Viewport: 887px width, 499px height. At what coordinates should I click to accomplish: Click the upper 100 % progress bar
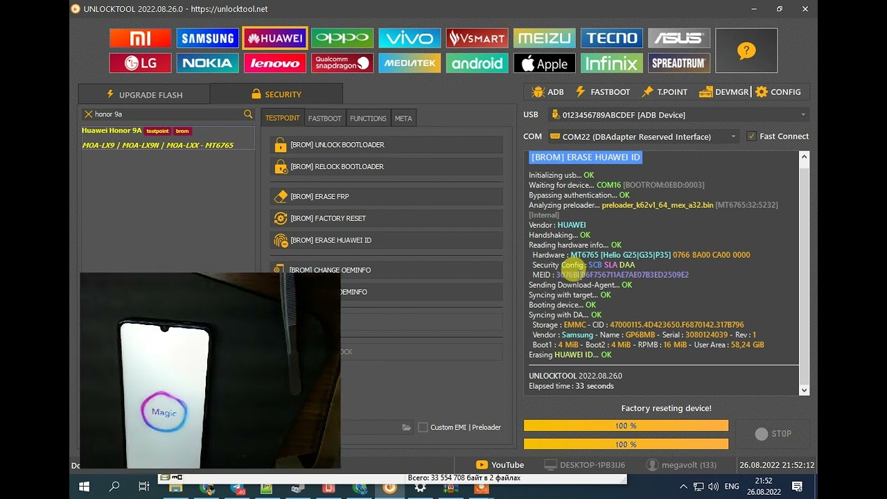click(x=626, y=426)
